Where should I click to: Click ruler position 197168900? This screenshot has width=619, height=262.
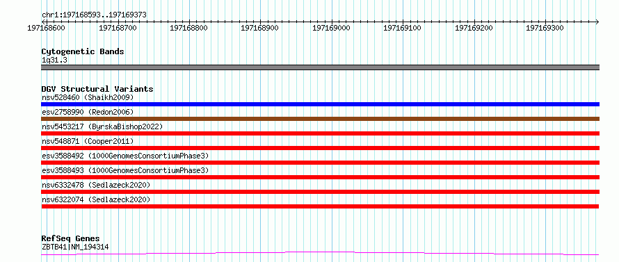pos(259,28)
